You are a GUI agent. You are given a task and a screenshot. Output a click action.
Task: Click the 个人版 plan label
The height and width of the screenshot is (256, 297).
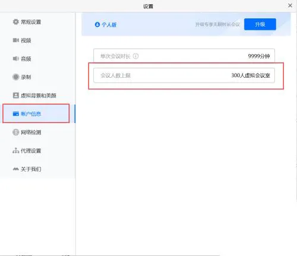(x=109, y=25)
